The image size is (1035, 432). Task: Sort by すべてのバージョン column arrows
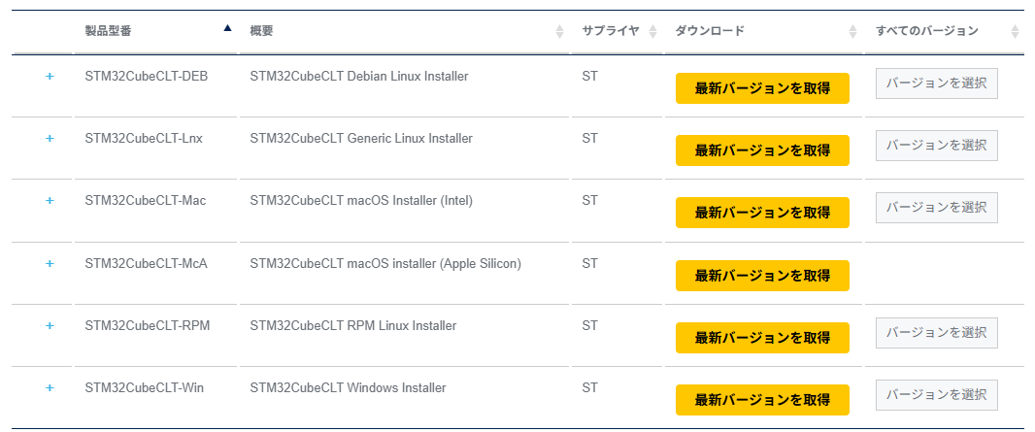pyautogui.click(x=1015, y=31)
